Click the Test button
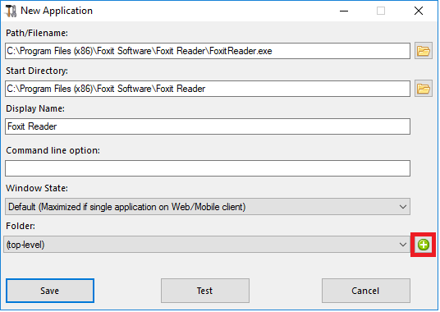This screenshot has height=312, width=440. pyautogui.click(x=205, y=291)
